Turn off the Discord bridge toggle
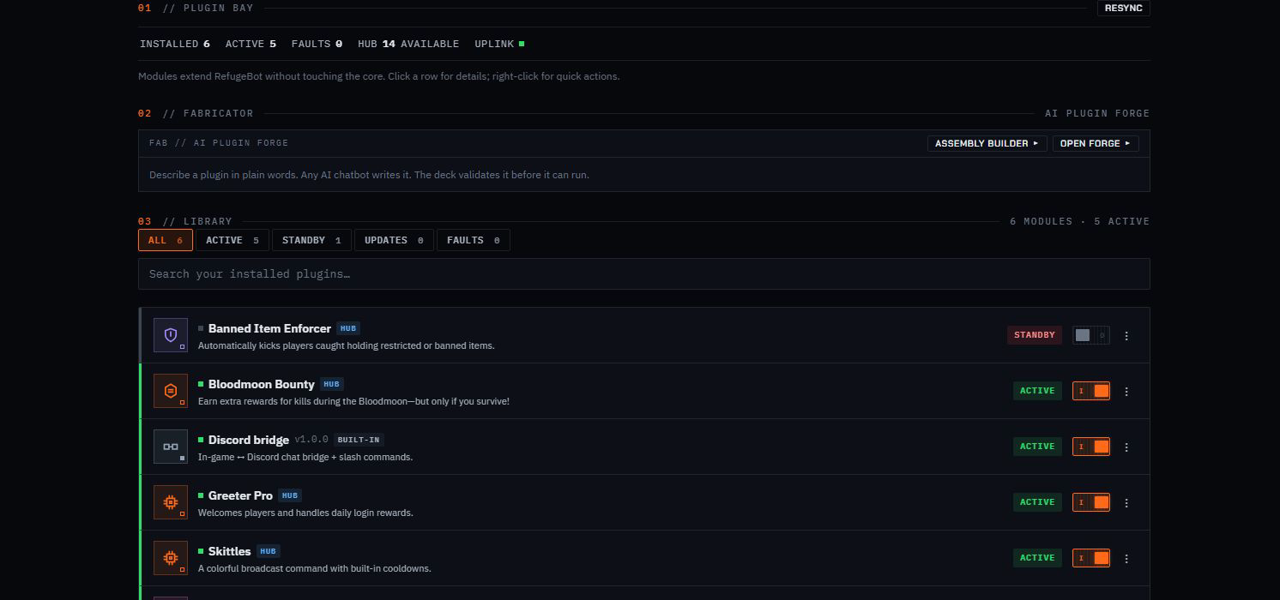 click(x=1091, y=447)
